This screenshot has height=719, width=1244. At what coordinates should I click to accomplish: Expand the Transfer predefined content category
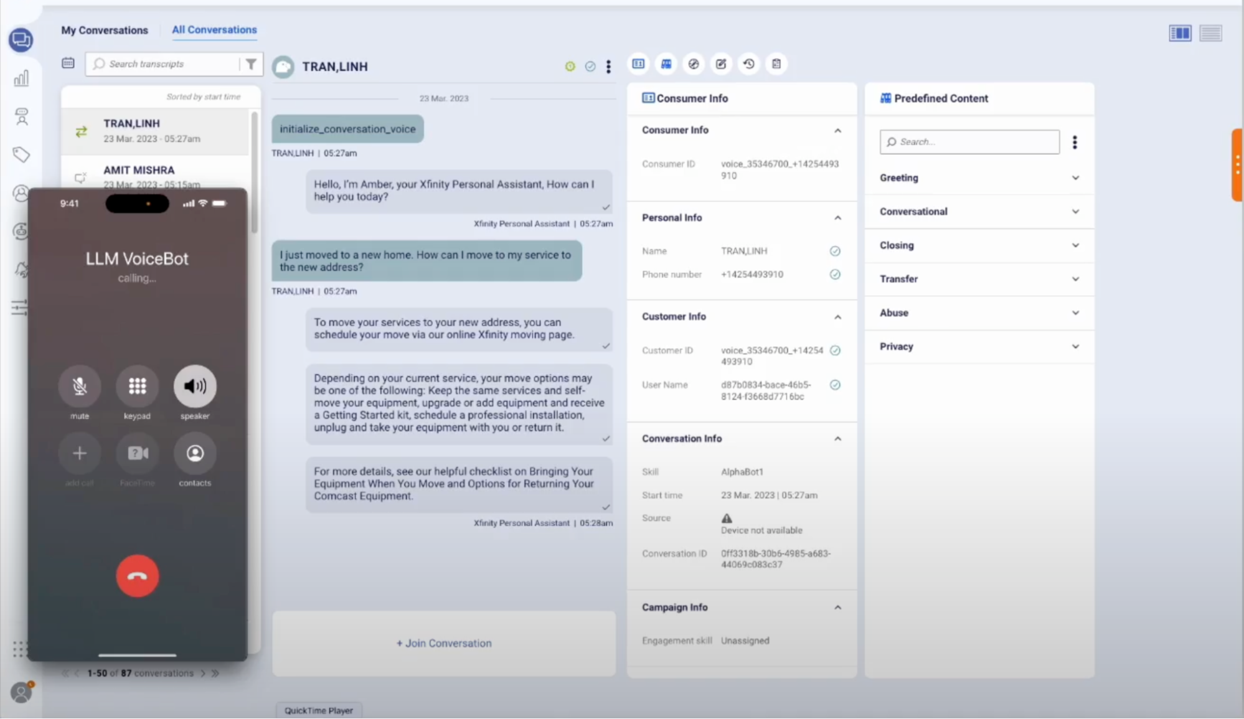pyautogui.click(x=979, y=279)
